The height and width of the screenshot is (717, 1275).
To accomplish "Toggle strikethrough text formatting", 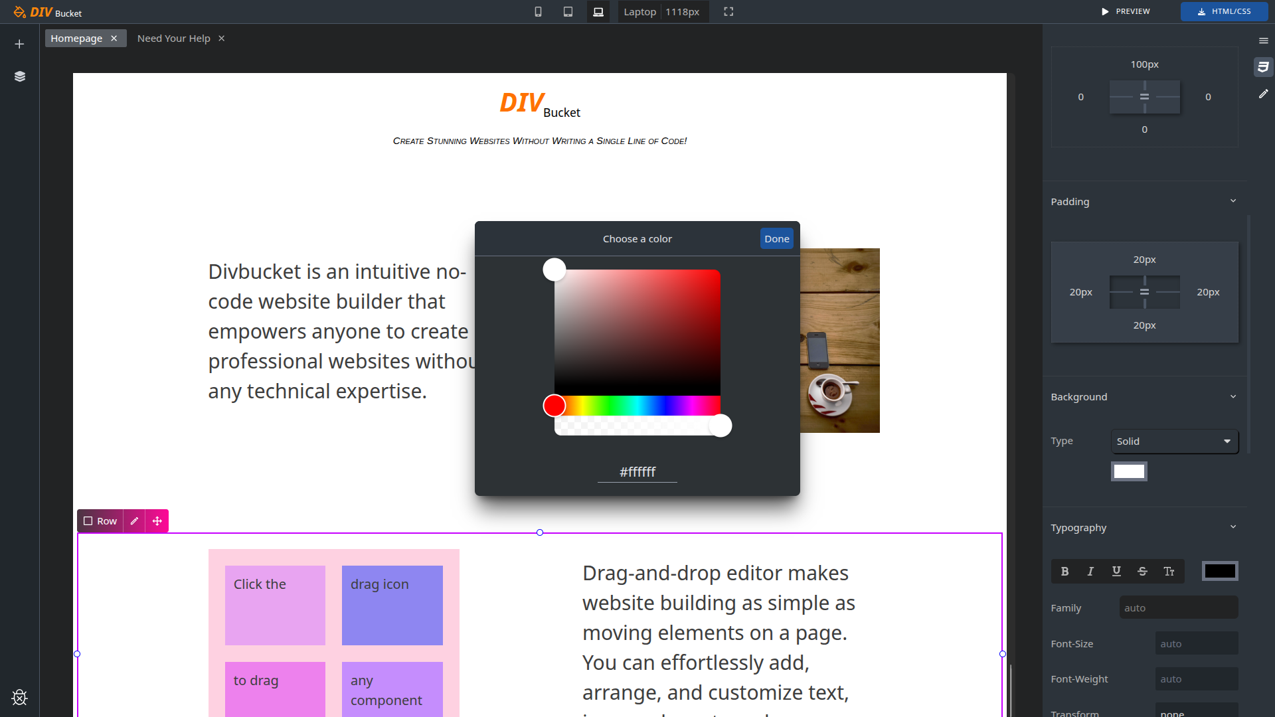I will tap(1142, 572).
